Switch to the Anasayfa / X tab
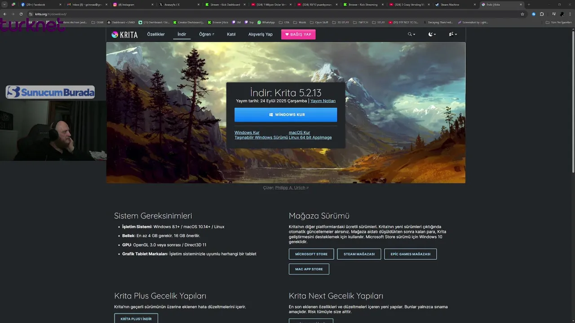Image resolution: width=575 pixels, height=323 pixels. [x=178, y=4]
